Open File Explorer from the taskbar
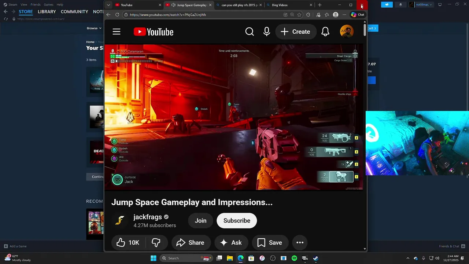Image resolution: width=469 pixels, height=264 pixels. tap(230, 258)
